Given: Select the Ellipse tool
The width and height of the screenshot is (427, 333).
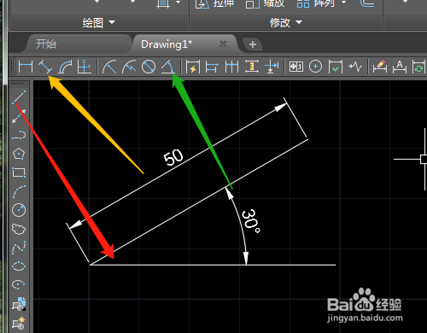Looking at the screenshot, I should (x=19, y=266).
